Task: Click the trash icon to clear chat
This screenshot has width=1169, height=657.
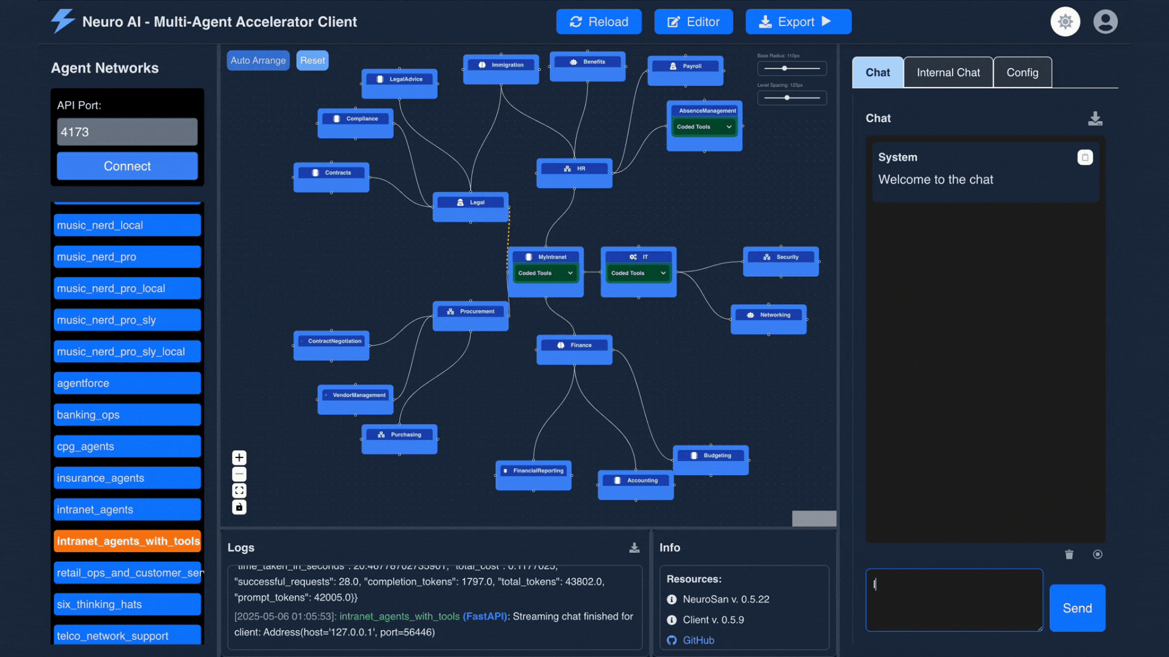Action: (x=1069, y=554)
